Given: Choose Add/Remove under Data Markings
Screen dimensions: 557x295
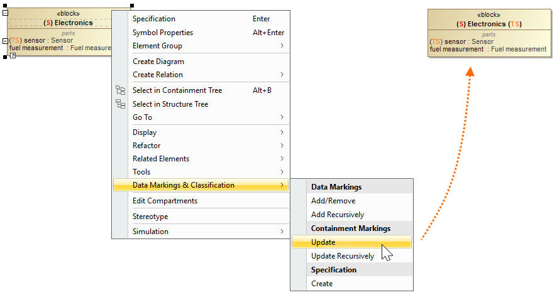Looking at the screenshot, I should click(333, 201).
